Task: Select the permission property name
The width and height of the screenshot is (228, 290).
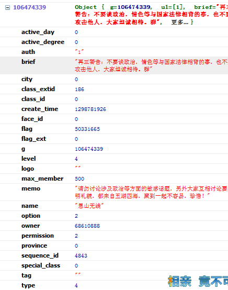Action: (x=38, y=236)
